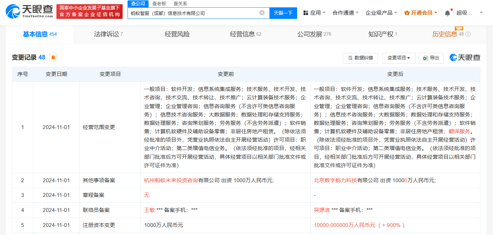Click the 变更后 column header
Image resolution: width=493 pixels, height=235 pixels.
tap(395, 74)
